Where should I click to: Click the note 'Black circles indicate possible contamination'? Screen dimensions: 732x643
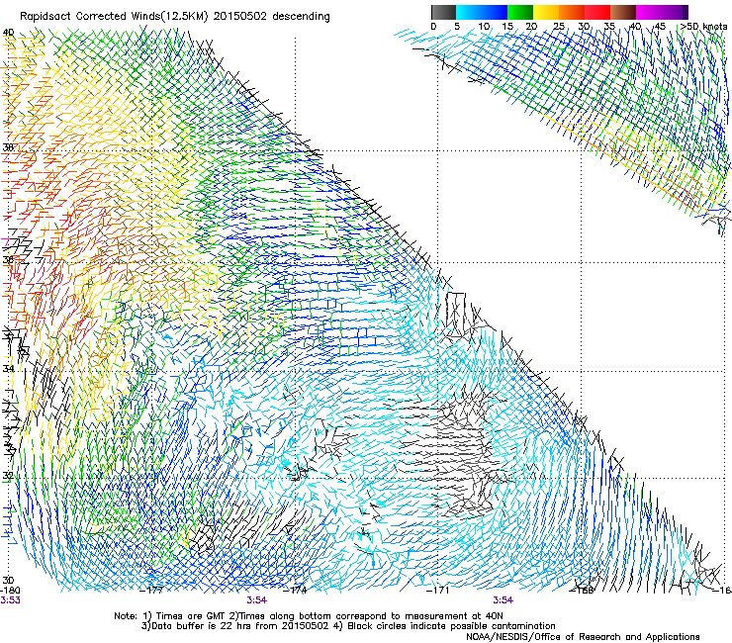pos(451,626)
